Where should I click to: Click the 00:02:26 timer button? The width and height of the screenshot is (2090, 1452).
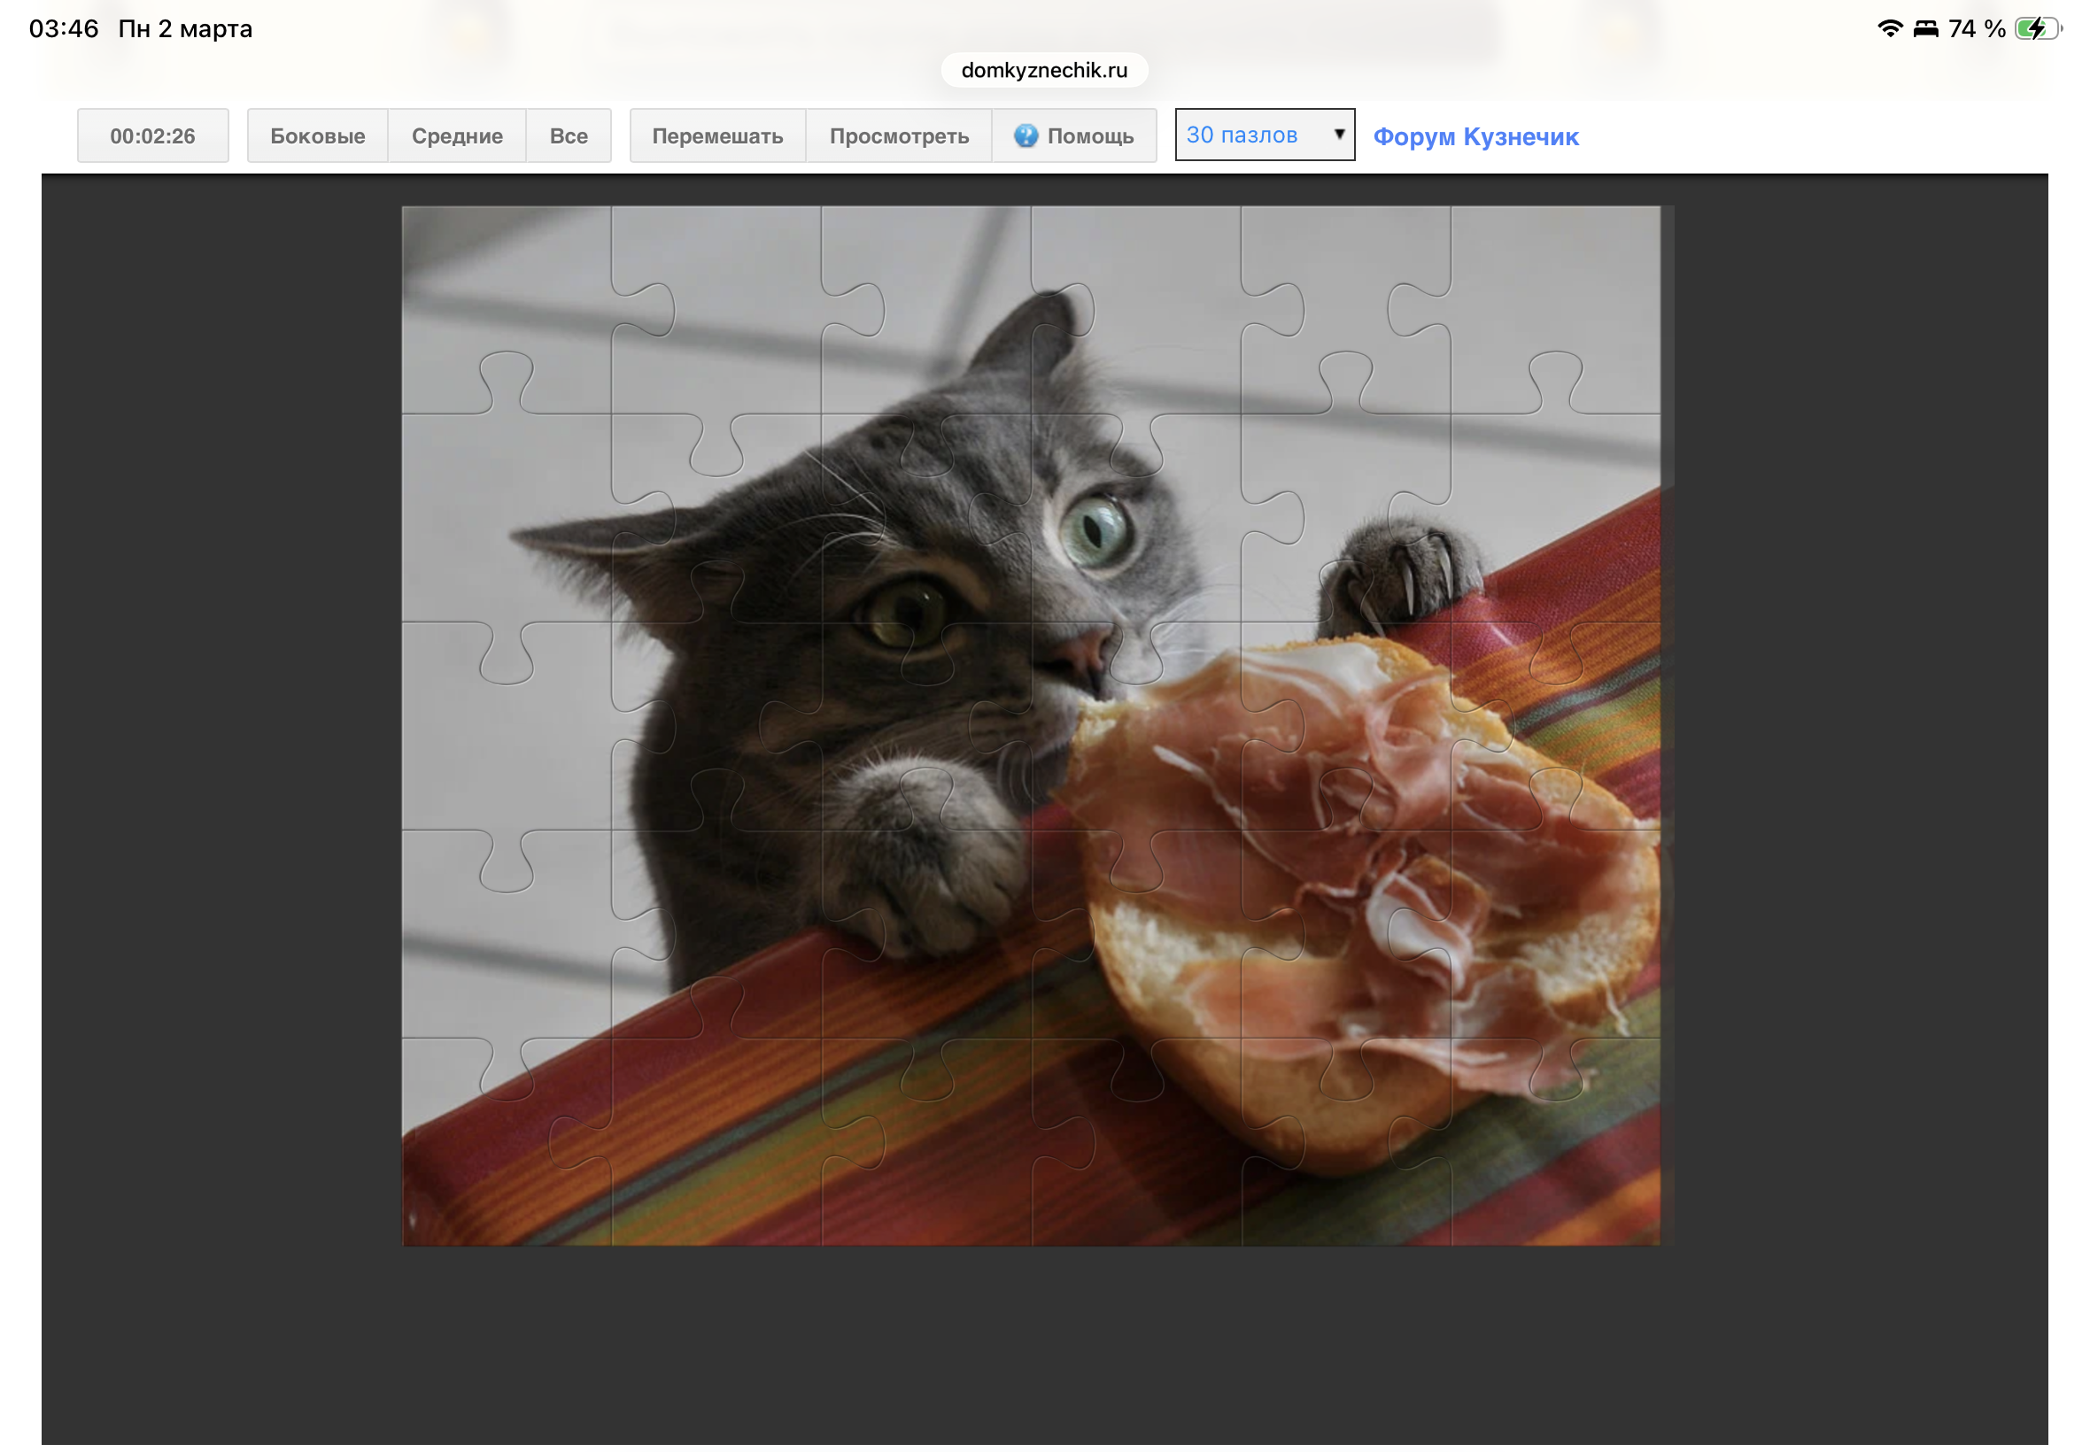[x=153, y=135]
